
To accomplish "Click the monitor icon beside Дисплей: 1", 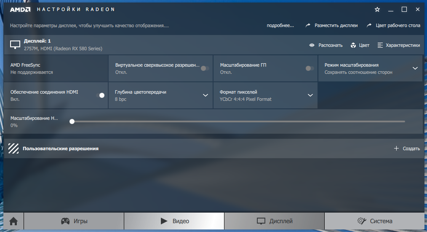I will pos(15,45).
